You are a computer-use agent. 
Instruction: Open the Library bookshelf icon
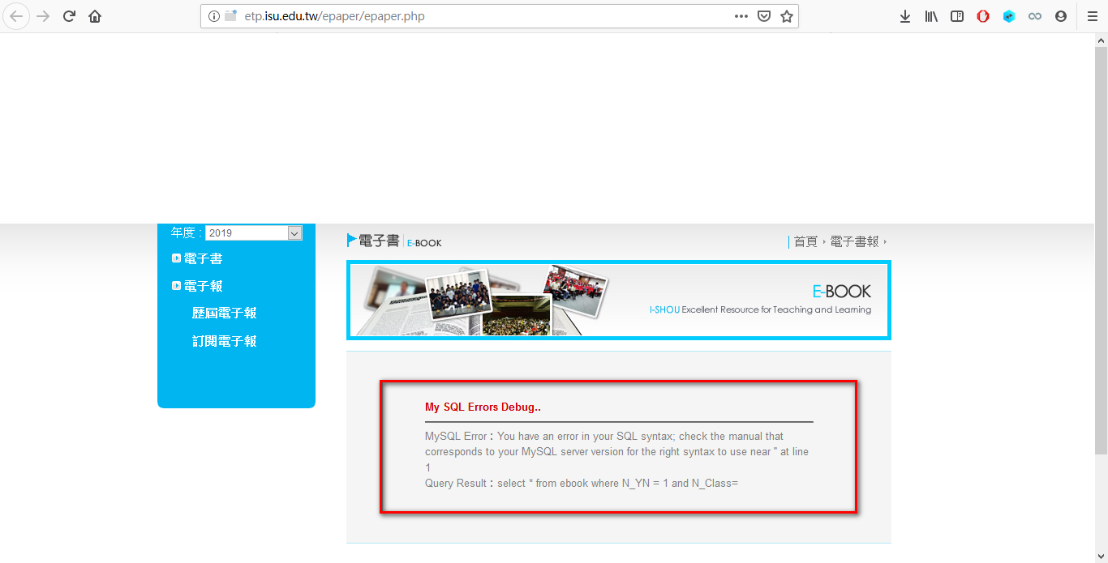pyautogui.click(x=931, y=16)
